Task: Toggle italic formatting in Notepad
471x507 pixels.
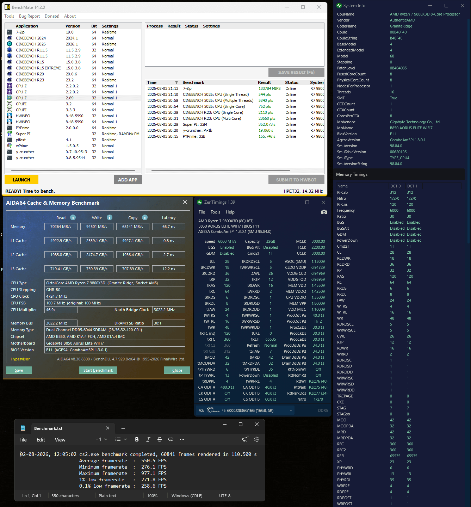Action: (x=148, y=439)
